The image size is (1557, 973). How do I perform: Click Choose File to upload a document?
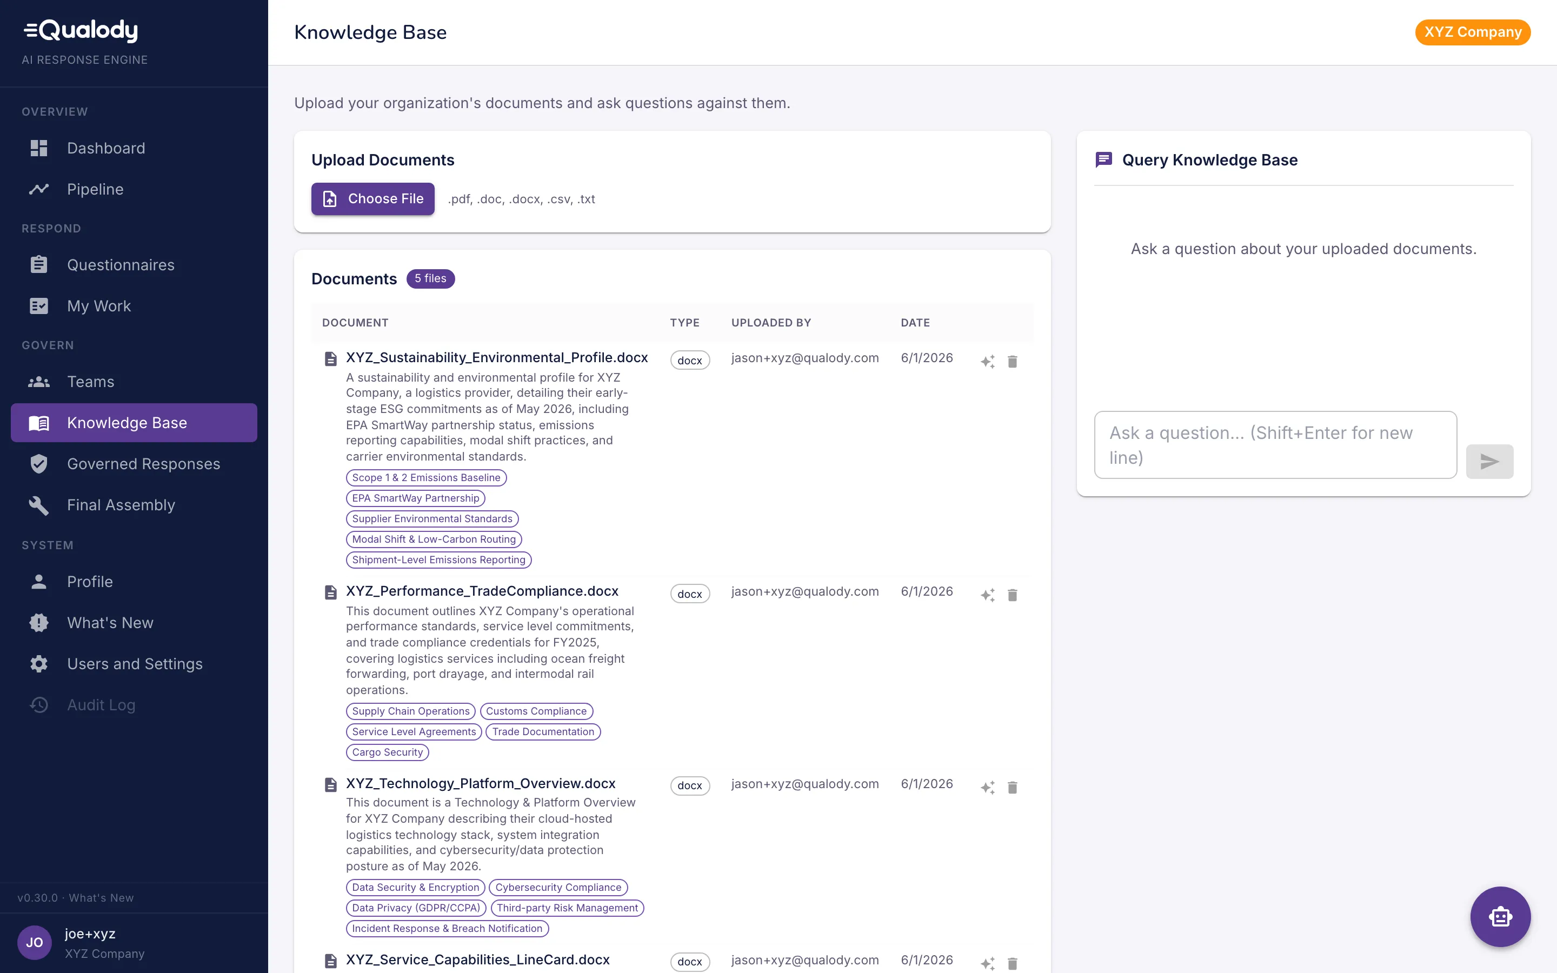point(372,199)
